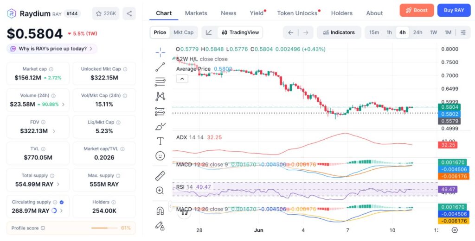Open the Holders tab

pos(342,13)
